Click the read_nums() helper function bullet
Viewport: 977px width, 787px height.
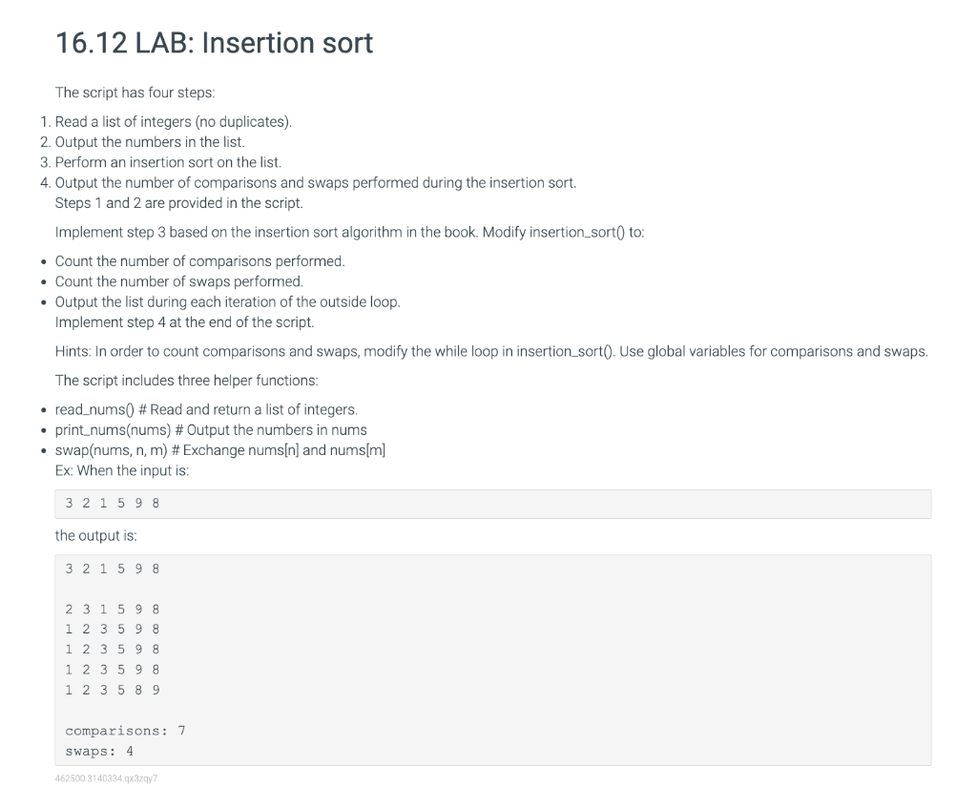pos(206,409)
